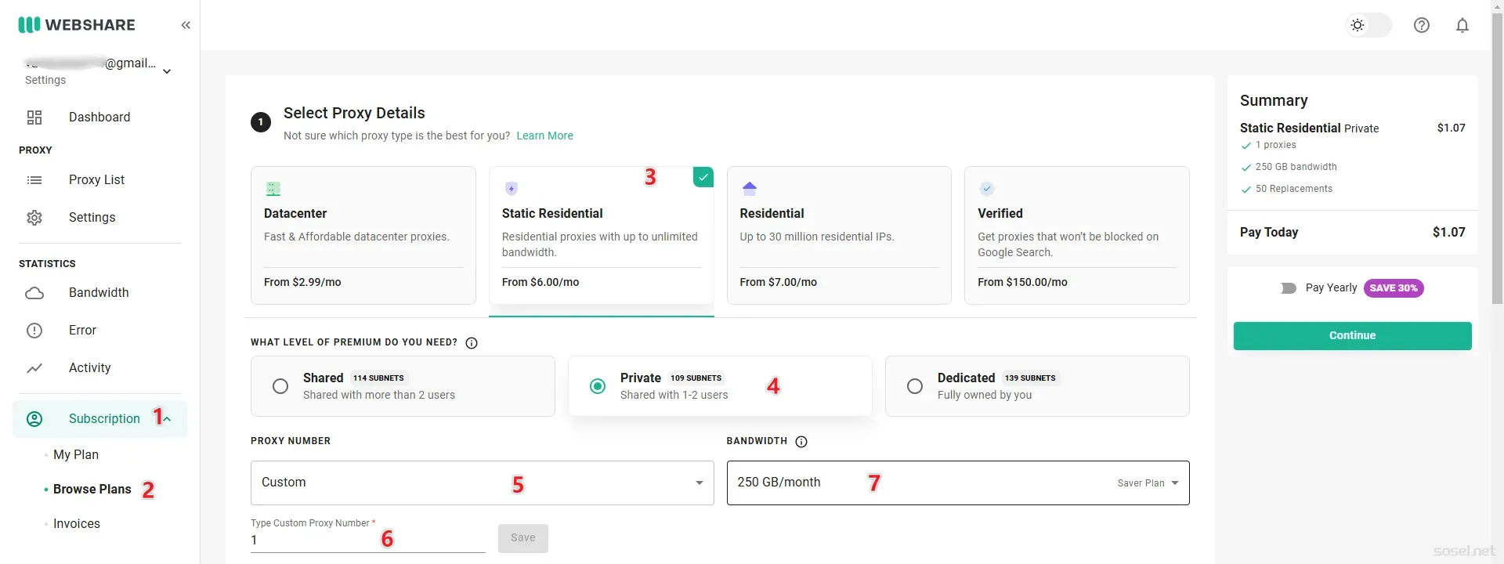Collapse the Subscription menu chevron
This screenshot has width=1504, height=564.
(x=167, y=419)
